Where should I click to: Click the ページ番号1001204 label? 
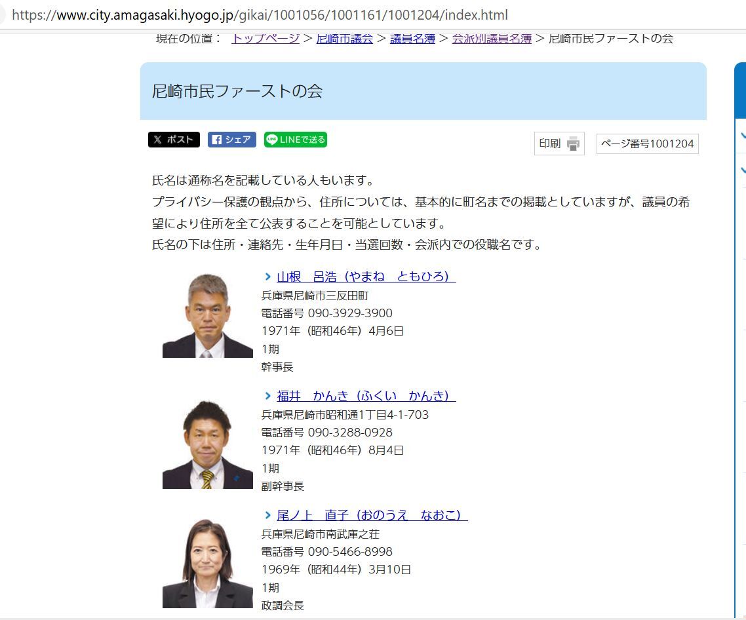click(x=648, y=144)
